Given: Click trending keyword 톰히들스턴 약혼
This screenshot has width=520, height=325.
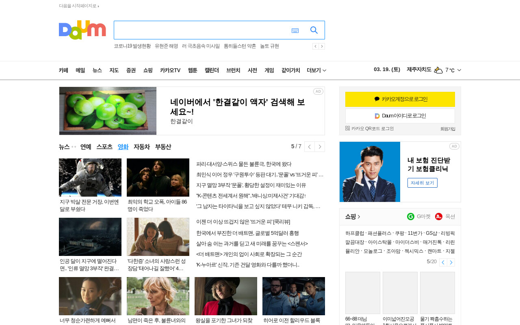Looking at the screenshot, I should [x=240, y=46].
